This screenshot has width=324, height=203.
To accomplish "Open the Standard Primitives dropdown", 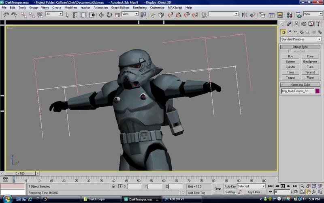I will point(301,39).
